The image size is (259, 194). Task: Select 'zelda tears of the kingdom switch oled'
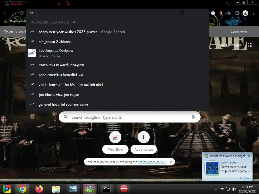(117, 85)
